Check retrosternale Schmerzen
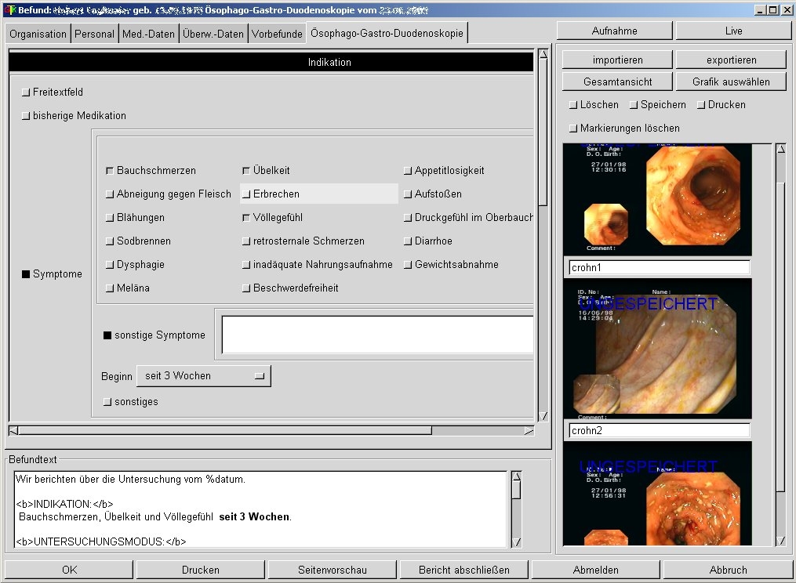Viewport: 796px width, 583px height. pyautogui.click(x=246, y=241)
